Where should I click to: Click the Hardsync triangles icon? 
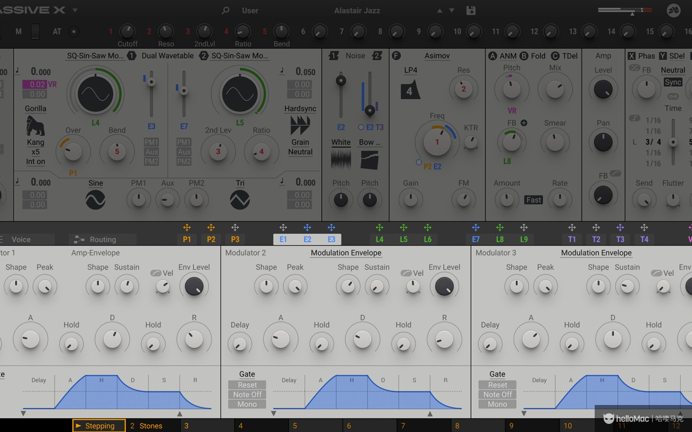pos(300,125)
